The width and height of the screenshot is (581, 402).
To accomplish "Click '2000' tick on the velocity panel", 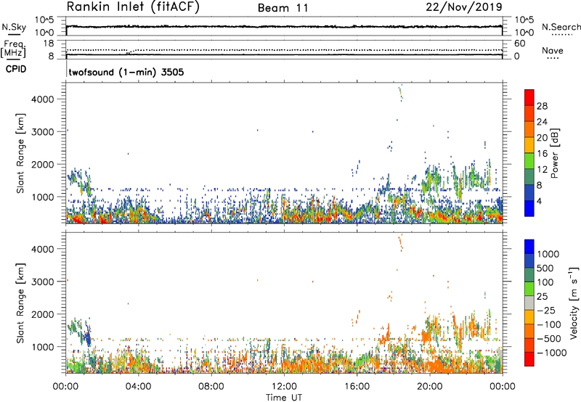I will [42, 314].
